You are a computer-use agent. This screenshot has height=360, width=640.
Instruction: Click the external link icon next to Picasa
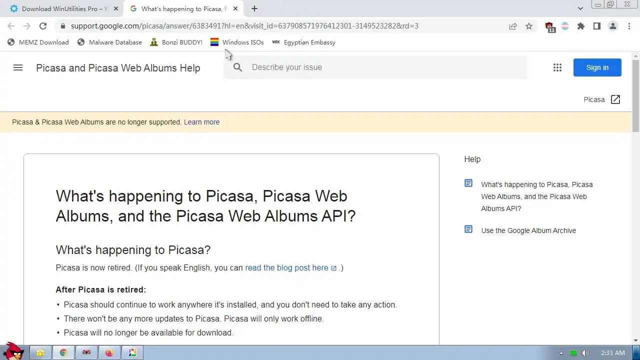pos(615,99)
